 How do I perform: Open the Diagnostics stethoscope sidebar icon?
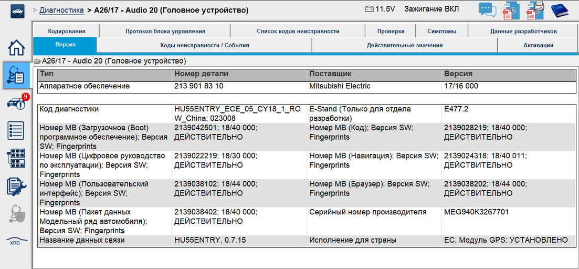pos(17,76)
